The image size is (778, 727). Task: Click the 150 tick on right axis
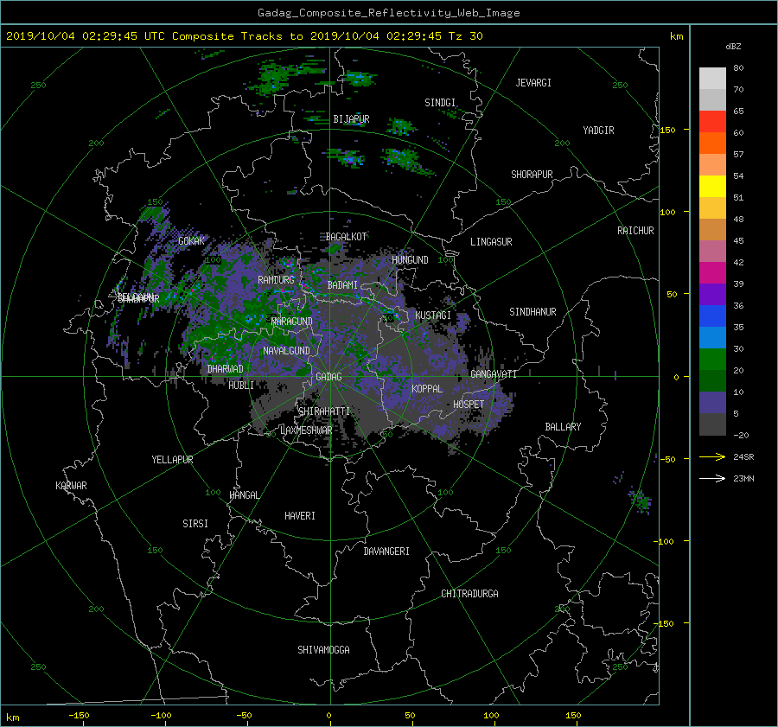(667, 130)
